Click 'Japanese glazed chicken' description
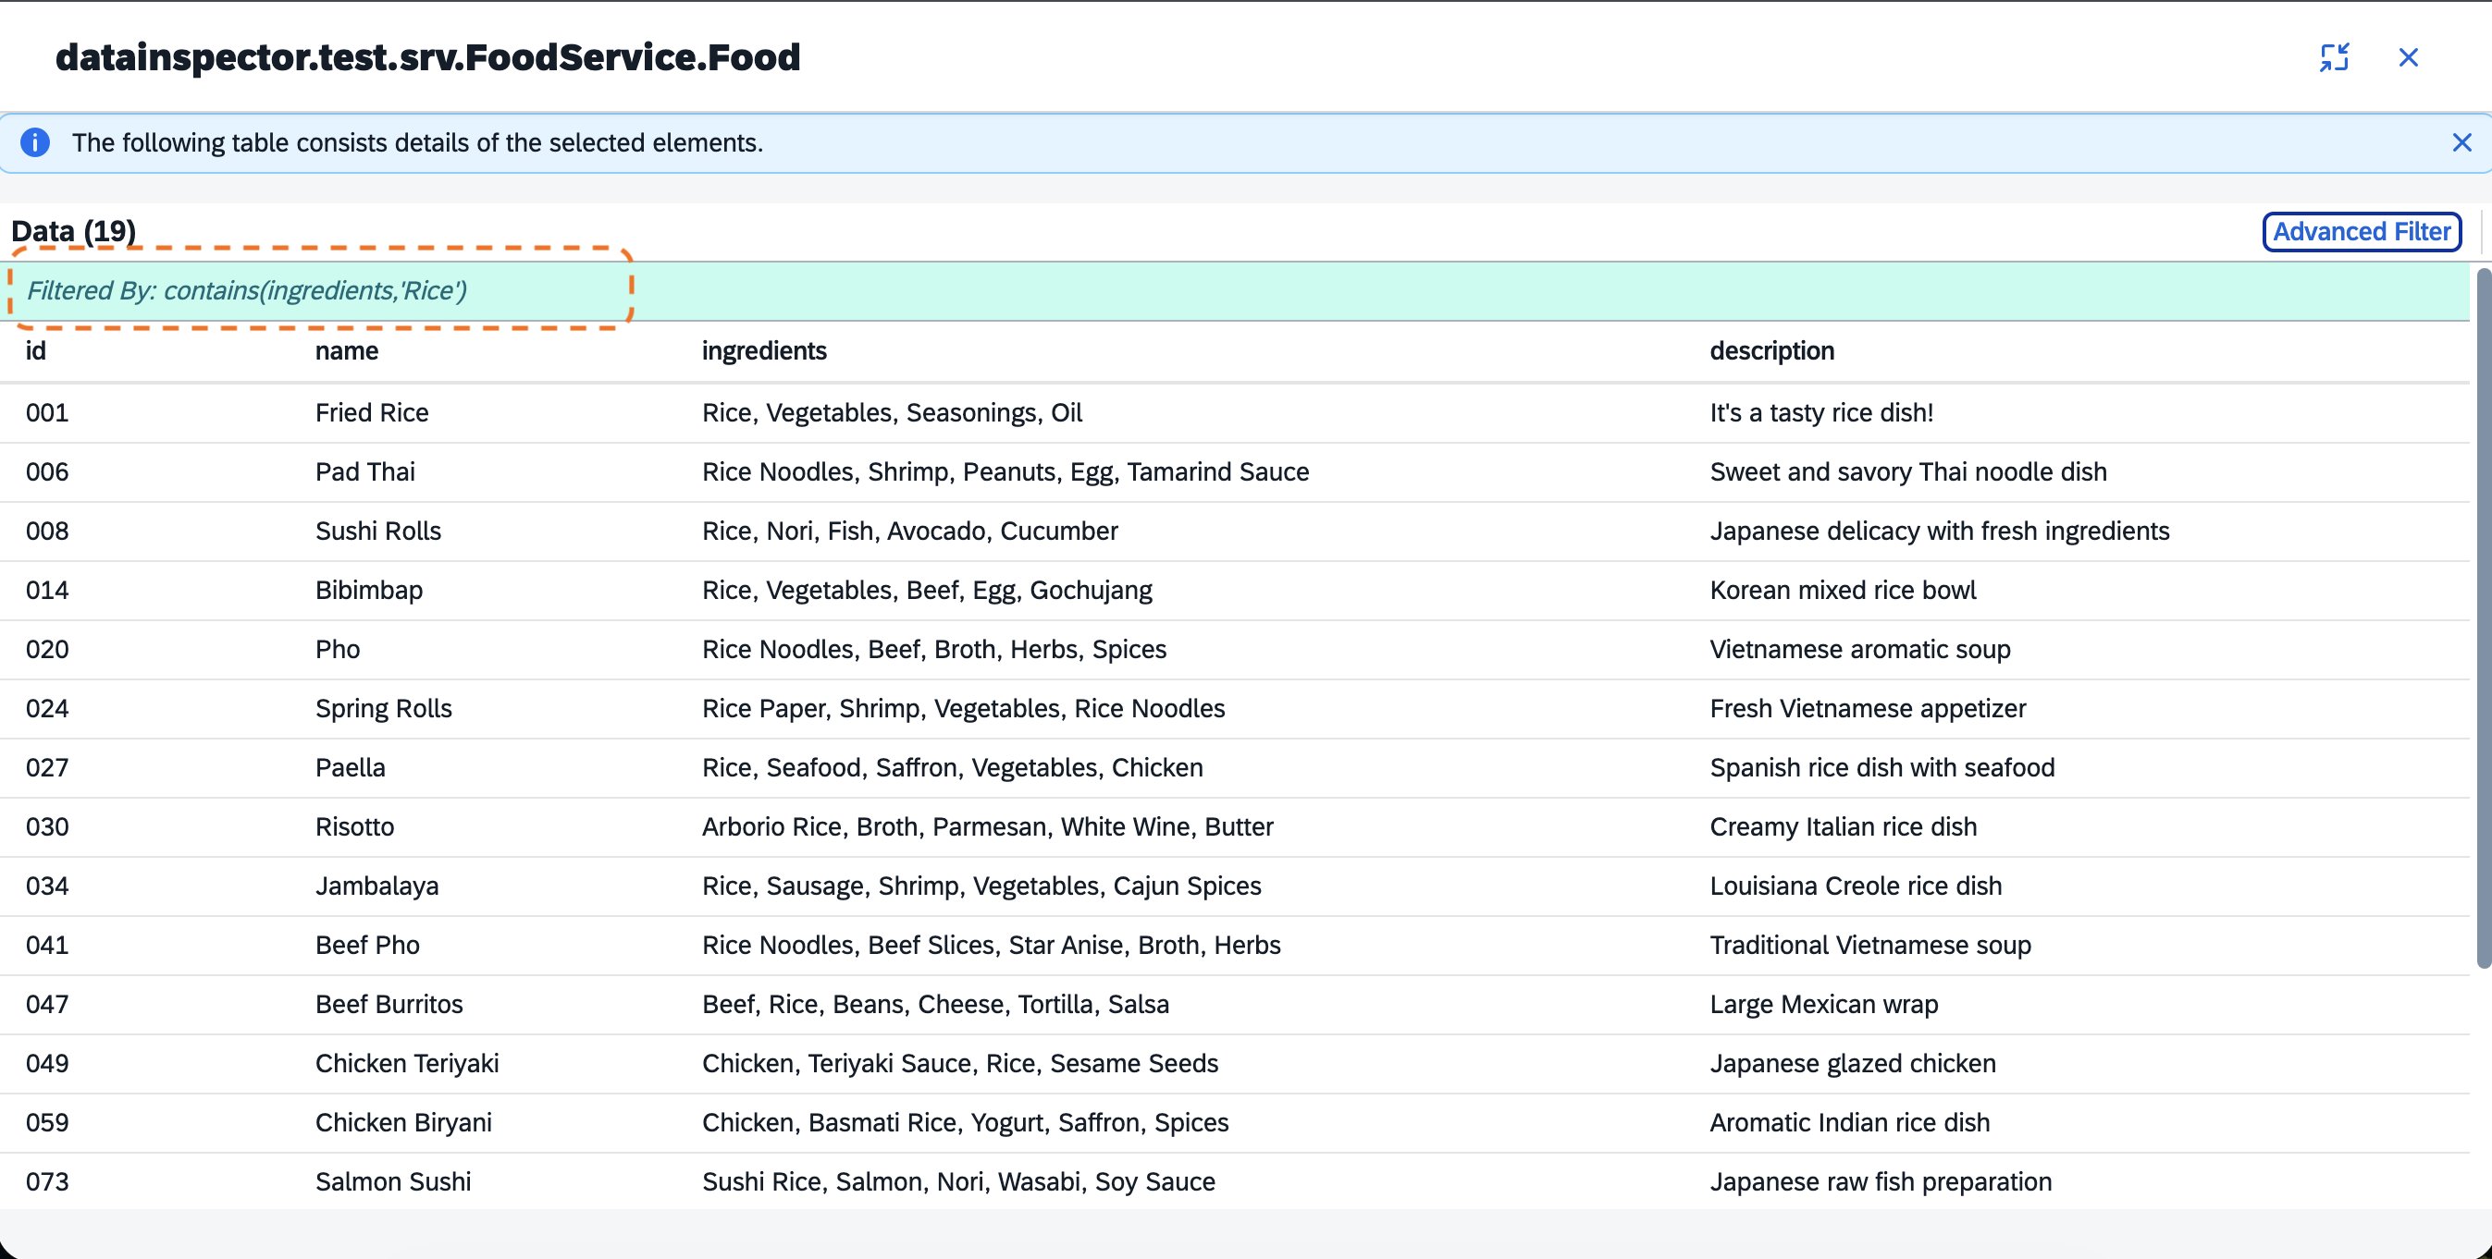This screenshot has height=1259, width=2492. tap(1852, 1064)
